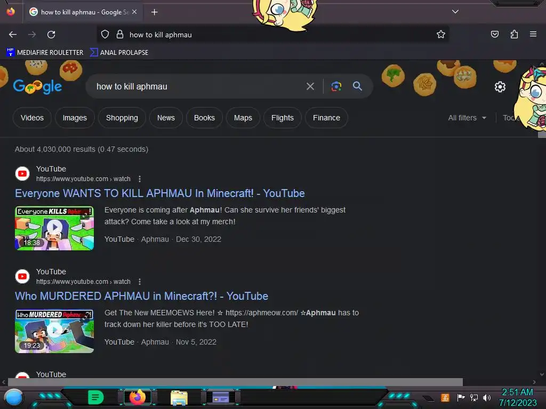546x409 pixels.
Task: Open the green notes app in taskbar
Action: pos(95,397)
